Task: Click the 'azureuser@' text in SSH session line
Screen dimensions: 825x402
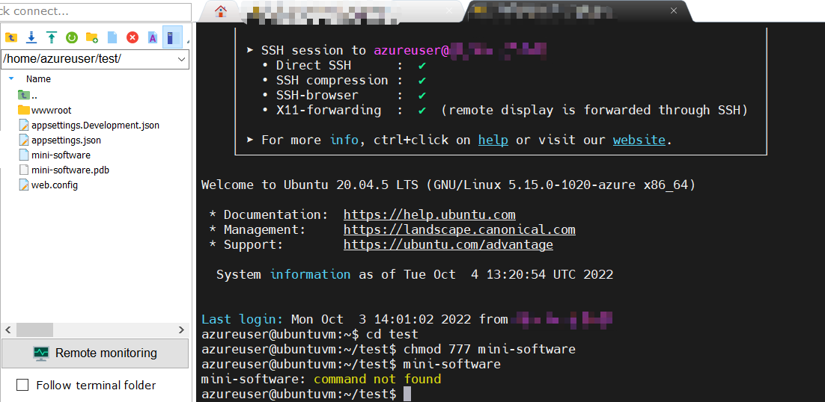Action: (x=411, y=50)
